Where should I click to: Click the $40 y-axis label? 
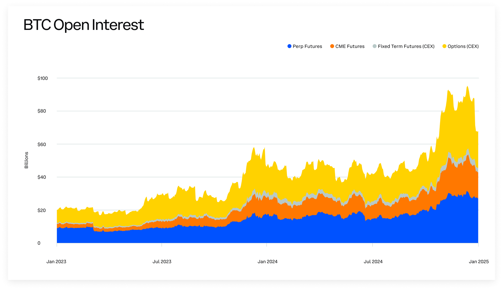pos(42,177)
